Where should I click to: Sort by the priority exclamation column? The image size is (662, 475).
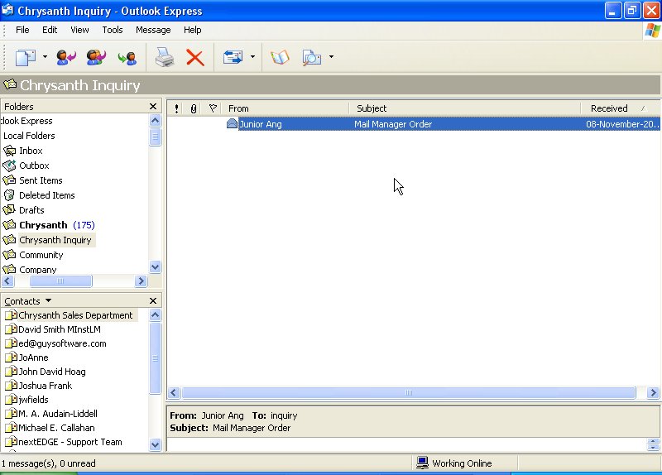[176, 108]
